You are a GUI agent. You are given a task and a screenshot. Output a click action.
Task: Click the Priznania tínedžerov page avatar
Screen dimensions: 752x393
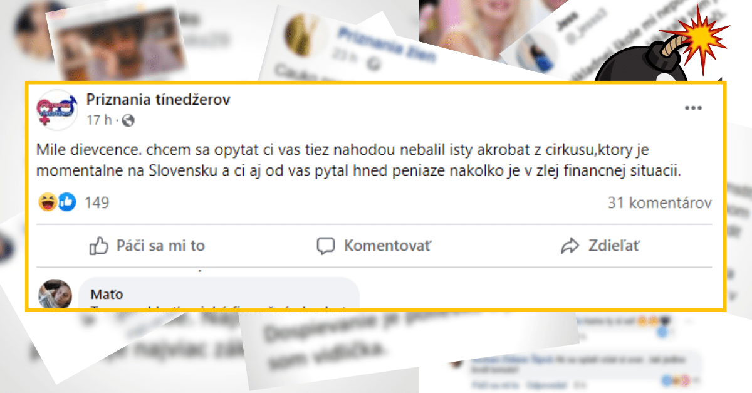55,109
